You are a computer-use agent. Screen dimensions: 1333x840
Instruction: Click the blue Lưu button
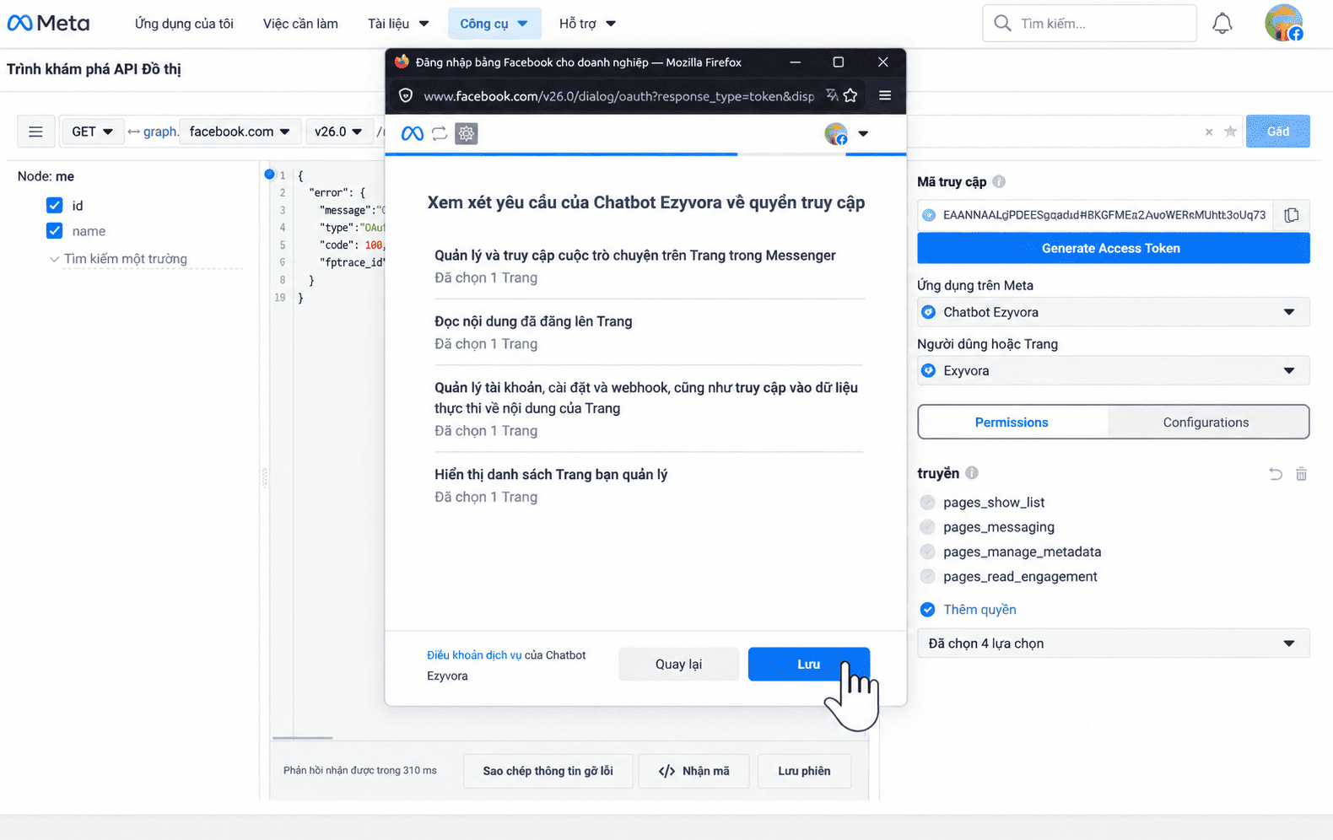click(x=808, y=665)
